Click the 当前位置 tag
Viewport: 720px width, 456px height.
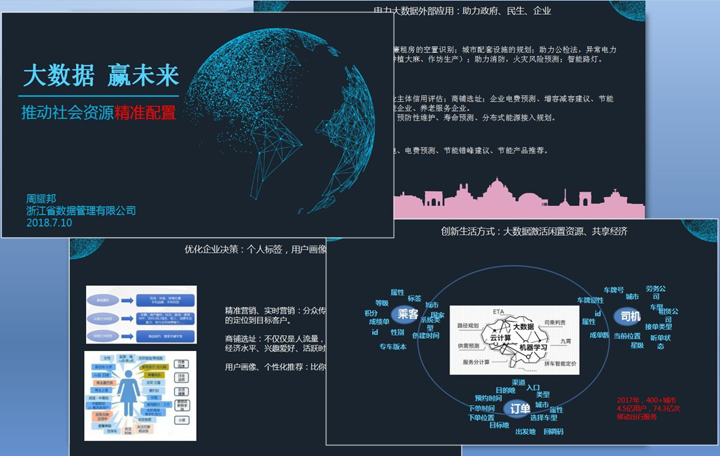coord(627,336)
